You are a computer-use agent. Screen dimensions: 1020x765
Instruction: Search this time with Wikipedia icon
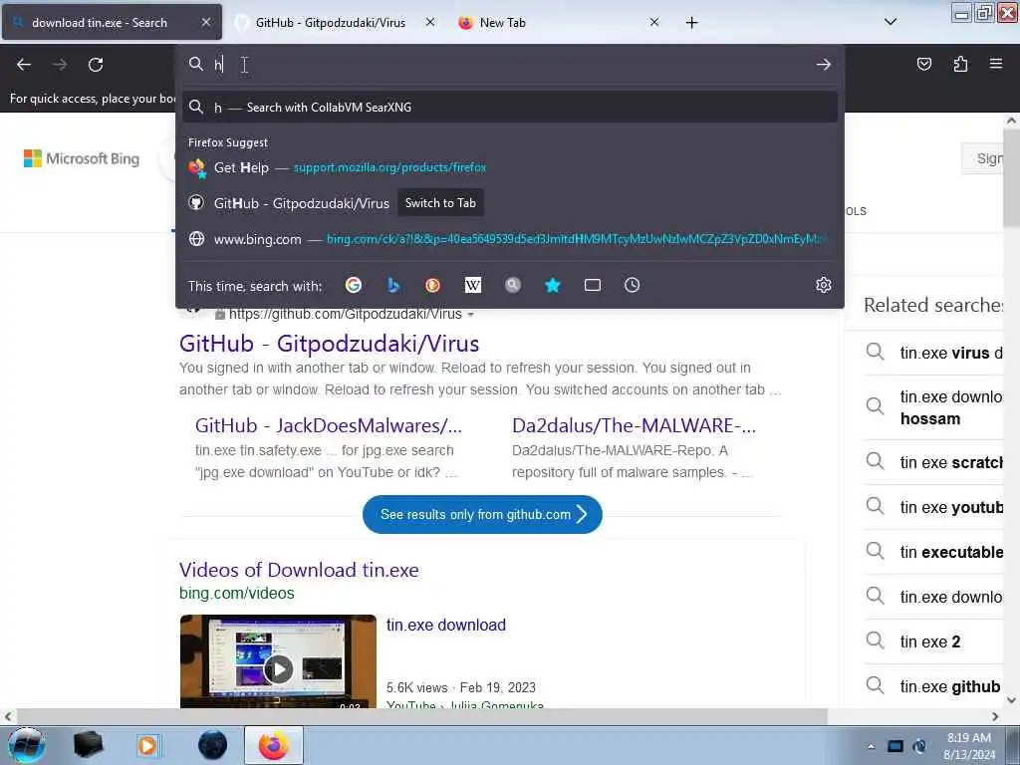[473, 285]
